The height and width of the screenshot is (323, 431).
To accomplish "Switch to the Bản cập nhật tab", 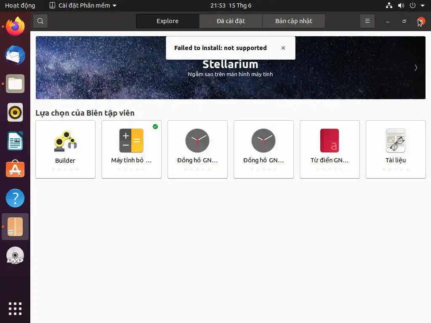I will (293, 21).
